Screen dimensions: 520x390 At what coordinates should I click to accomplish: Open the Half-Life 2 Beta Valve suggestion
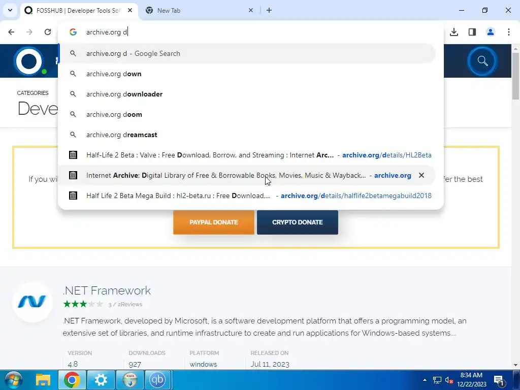pos(247,155)
